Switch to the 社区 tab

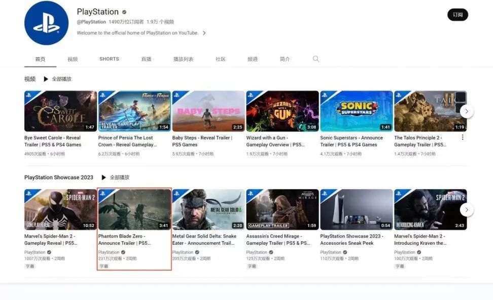tap(221, 59)
